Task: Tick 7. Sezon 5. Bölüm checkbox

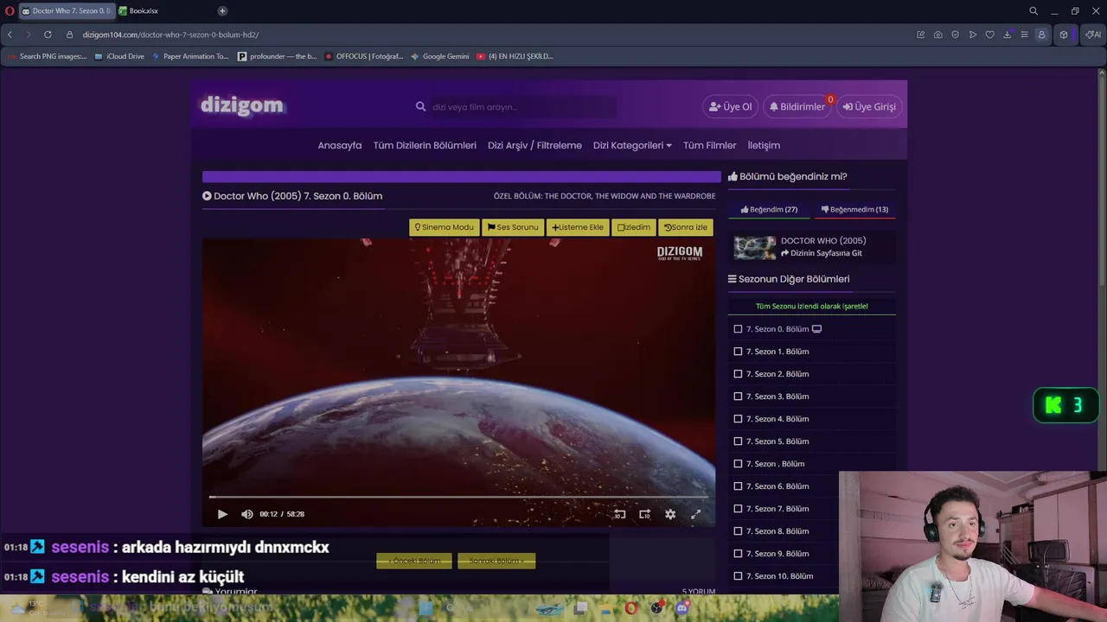Action: (x=738, y=441)
